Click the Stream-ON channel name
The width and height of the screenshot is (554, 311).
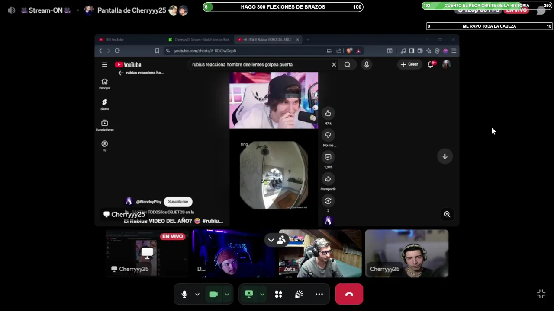[x=45, y=10]
